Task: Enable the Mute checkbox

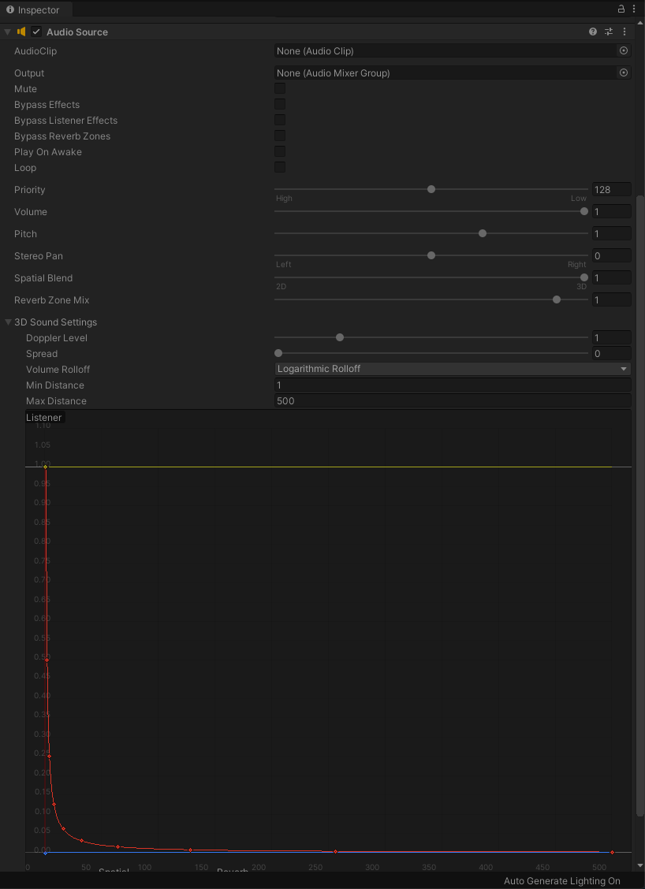Action: click(280, 88)
